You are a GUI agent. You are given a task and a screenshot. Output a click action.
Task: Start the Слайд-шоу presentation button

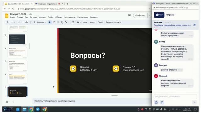pyautogui.click(x=140, y=15)
